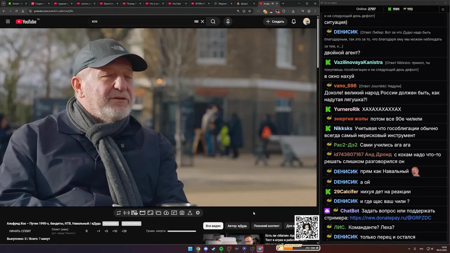Viewport: 450px width, 253px height.
Task: Click the QR code overlay
Action: click(307, 228)
